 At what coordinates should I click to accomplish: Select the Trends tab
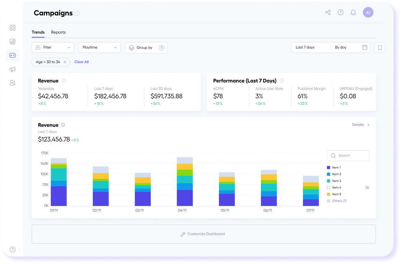38,32
